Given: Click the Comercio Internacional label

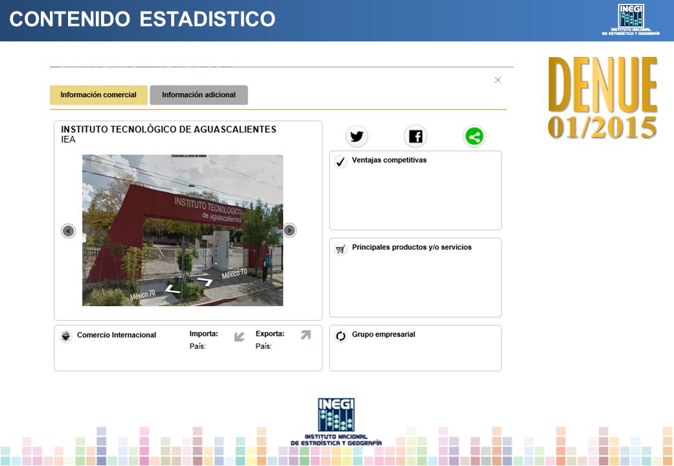Looking at the screenshot, I should pos(117,335).
